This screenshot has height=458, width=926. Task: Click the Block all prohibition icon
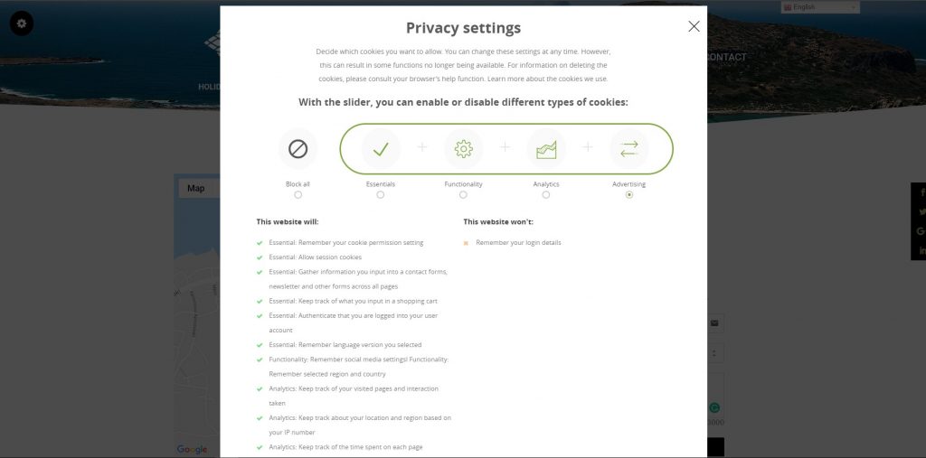tap(298, 149)
